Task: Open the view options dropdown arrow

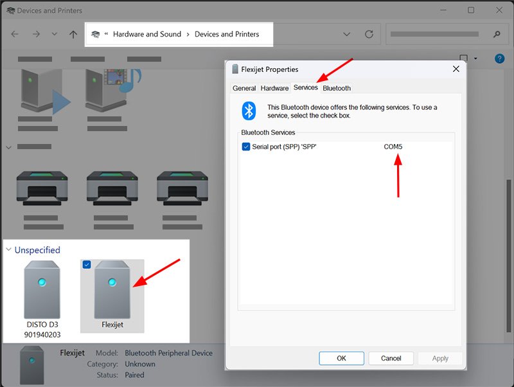Action: point(475,59)
